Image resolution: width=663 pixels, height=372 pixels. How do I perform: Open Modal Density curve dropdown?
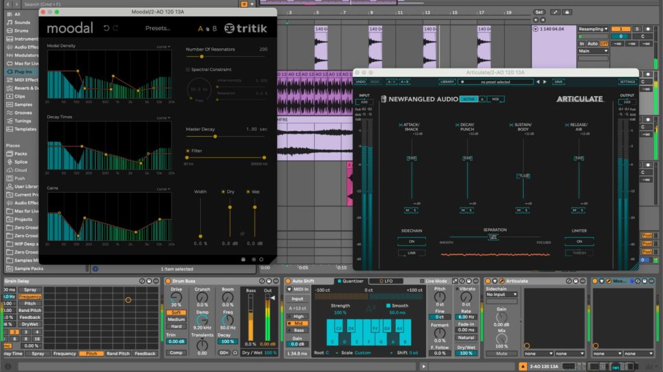pyautogui.click(x=163, y=46)
